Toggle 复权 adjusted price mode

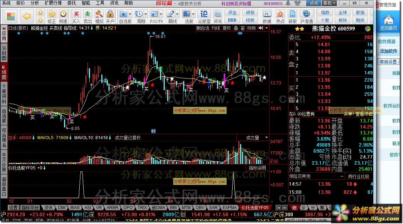click(227, 28)
